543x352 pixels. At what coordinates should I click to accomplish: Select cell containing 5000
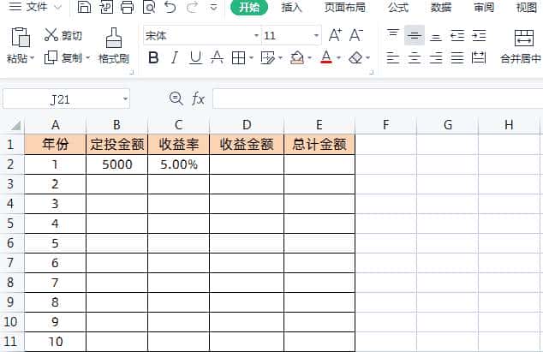click(117, 164)
